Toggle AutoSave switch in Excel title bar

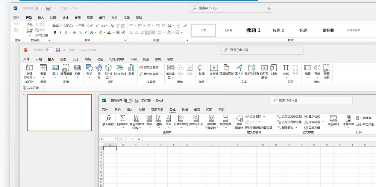pyautogui.click(x=128, y=100)
